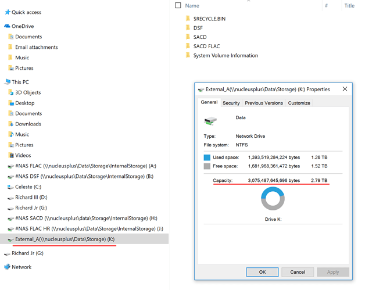The width and height of the screenshot is (365, 290).
Task: Click the Downloads folder icon
Action: tap(10, 124)
